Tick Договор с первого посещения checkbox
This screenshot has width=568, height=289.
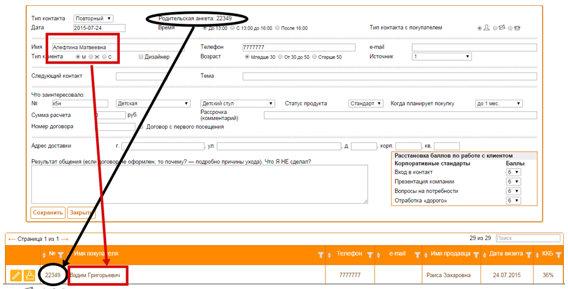142,127
